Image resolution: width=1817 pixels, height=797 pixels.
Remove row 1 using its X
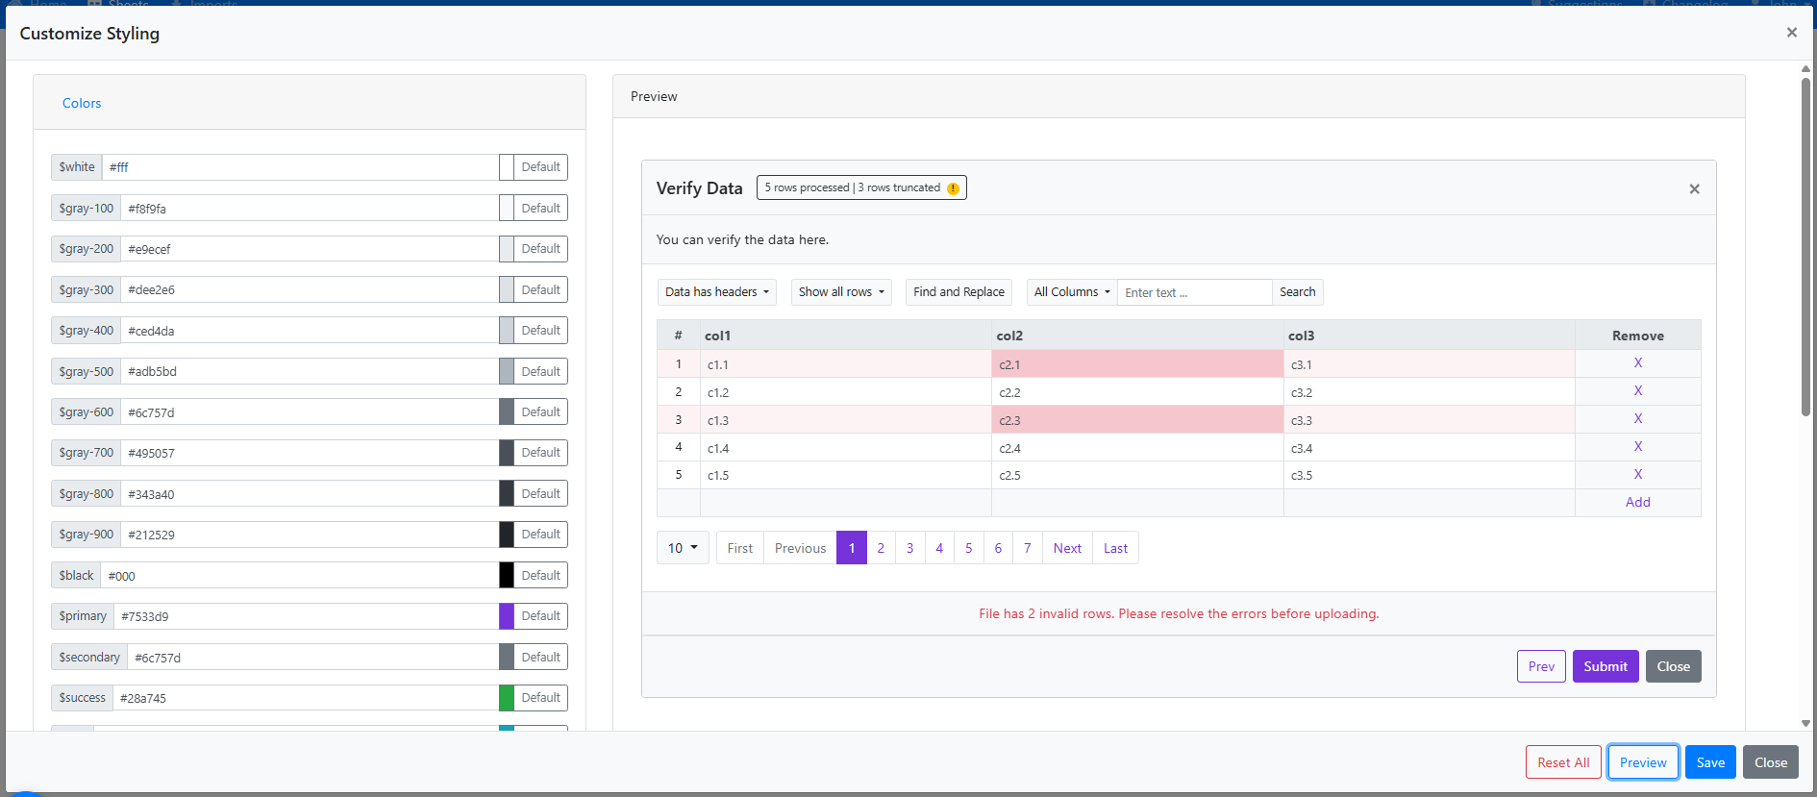click(x=1637, y=363)
